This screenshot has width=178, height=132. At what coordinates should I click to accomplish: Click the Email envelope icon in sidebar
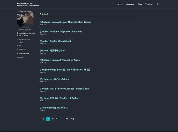(x=18, y=43)
